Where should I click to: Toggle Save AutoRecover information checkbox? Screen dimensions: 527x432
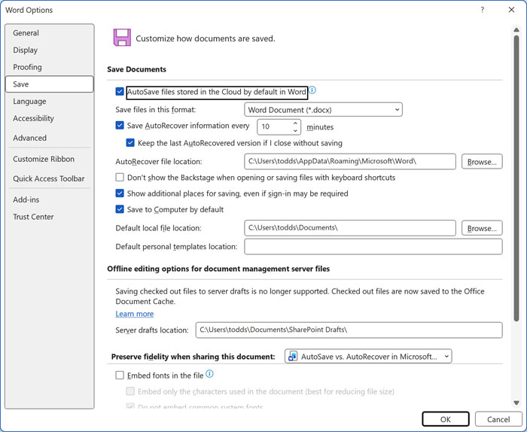click(120, 125)
